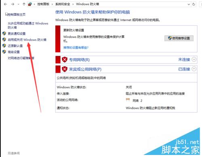The height and width of the screenshot is (157, 202).
Task: Click Windows 防火墙状态 label
Action: click(72, 87)
